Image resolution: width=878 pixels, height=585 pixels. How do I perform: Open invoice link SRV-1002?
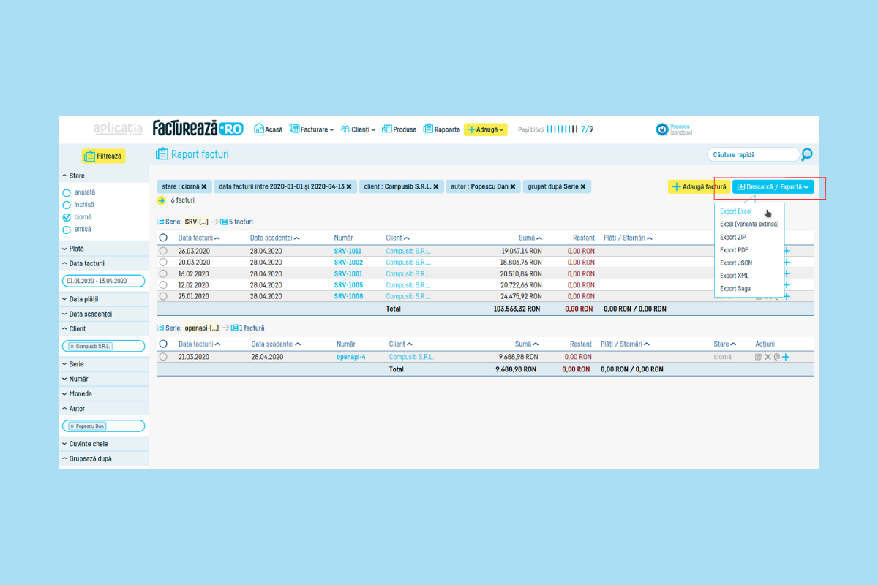pos(348,263)
